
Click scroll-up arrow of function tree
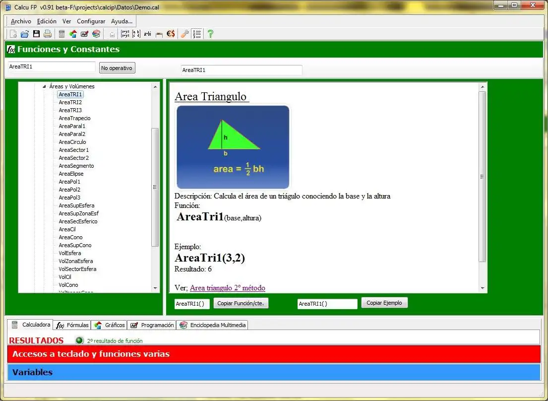155,87
